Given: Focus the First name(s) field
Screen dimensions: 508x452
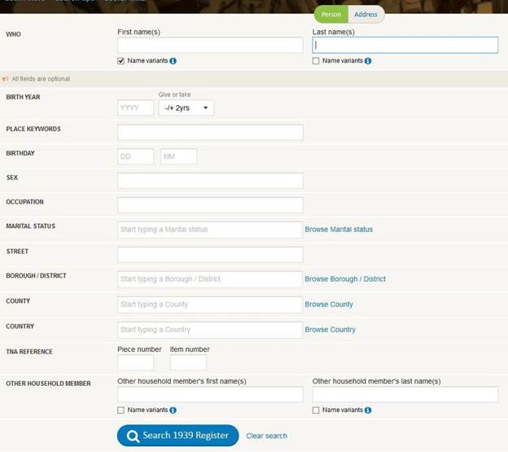Looking at the screenshot, I should click(210, 45).
